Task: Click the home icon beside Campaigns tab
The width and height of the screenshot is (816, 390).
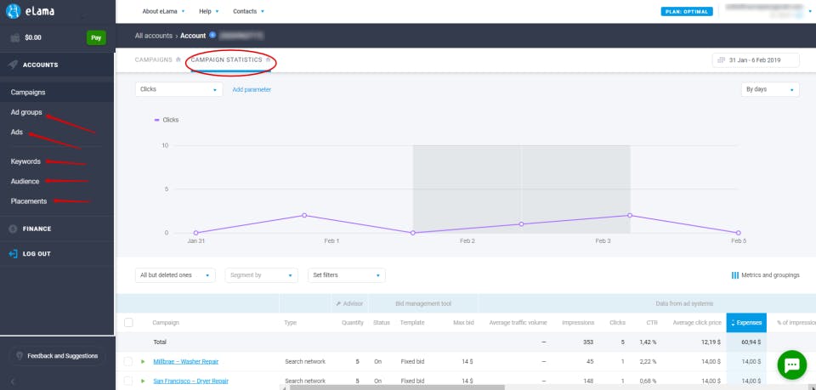Action: [x=178, y=59]
